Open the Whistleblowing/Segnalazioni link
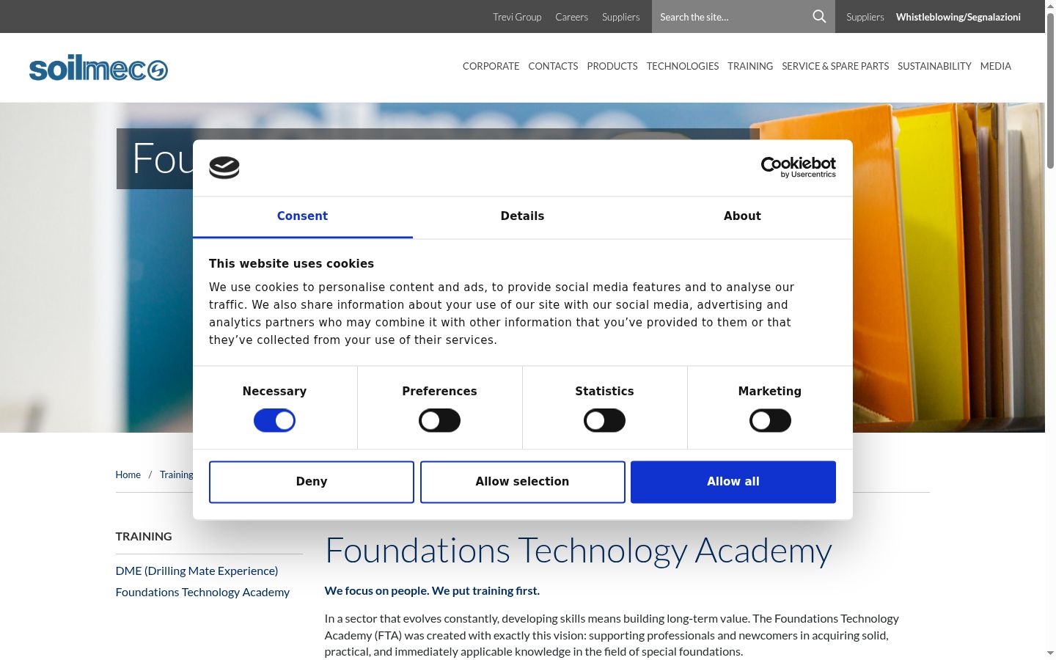Screen dimensions: 1056x660 (958, 17)
